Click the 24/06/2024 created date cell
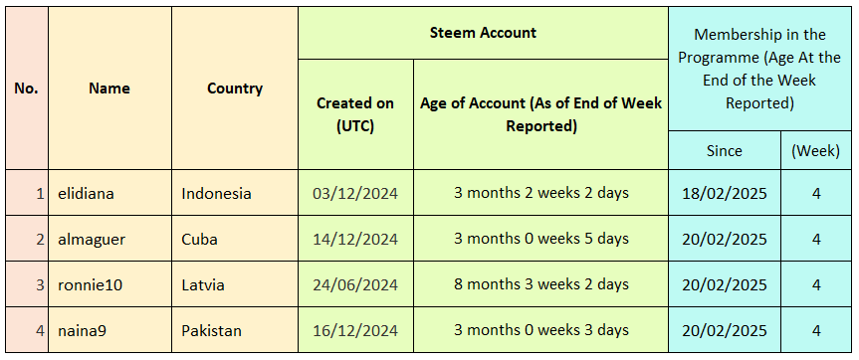Screen dimensions: 859x360 [x=355, y=284]
